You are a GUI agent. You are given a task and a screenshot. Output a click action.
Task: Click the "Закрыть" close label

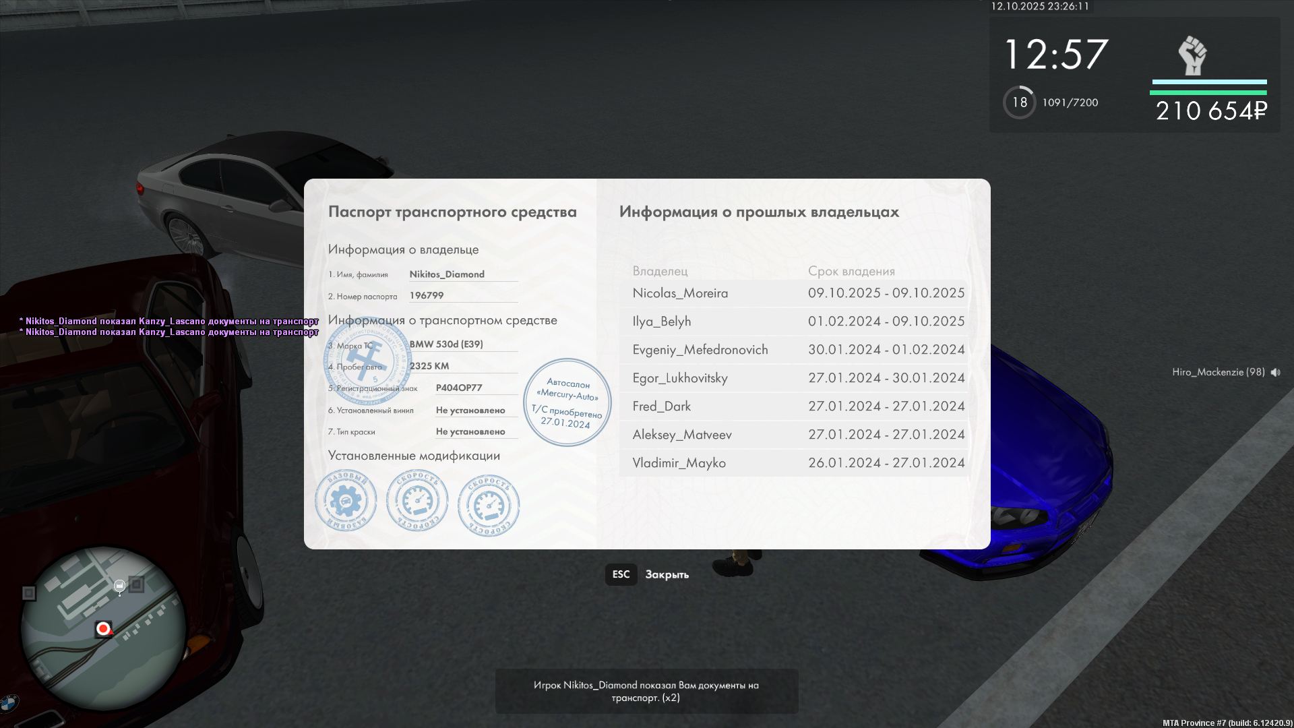(x=667, y=575)
